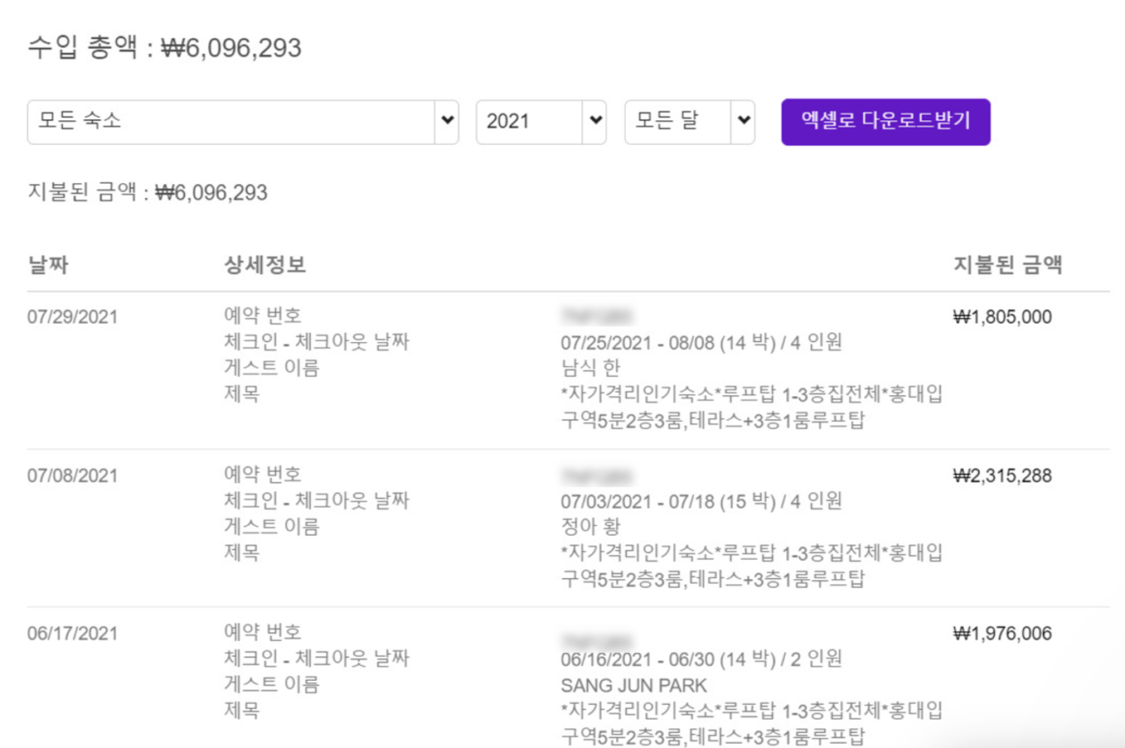
Task: Click the listing title in the 07/29/2021 row
Action: [x=752, y=407]
